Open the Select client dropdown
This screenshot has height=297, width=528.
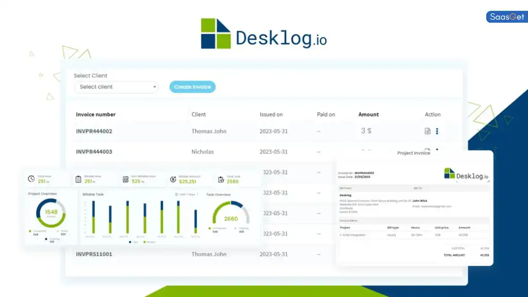click(116, 87)
